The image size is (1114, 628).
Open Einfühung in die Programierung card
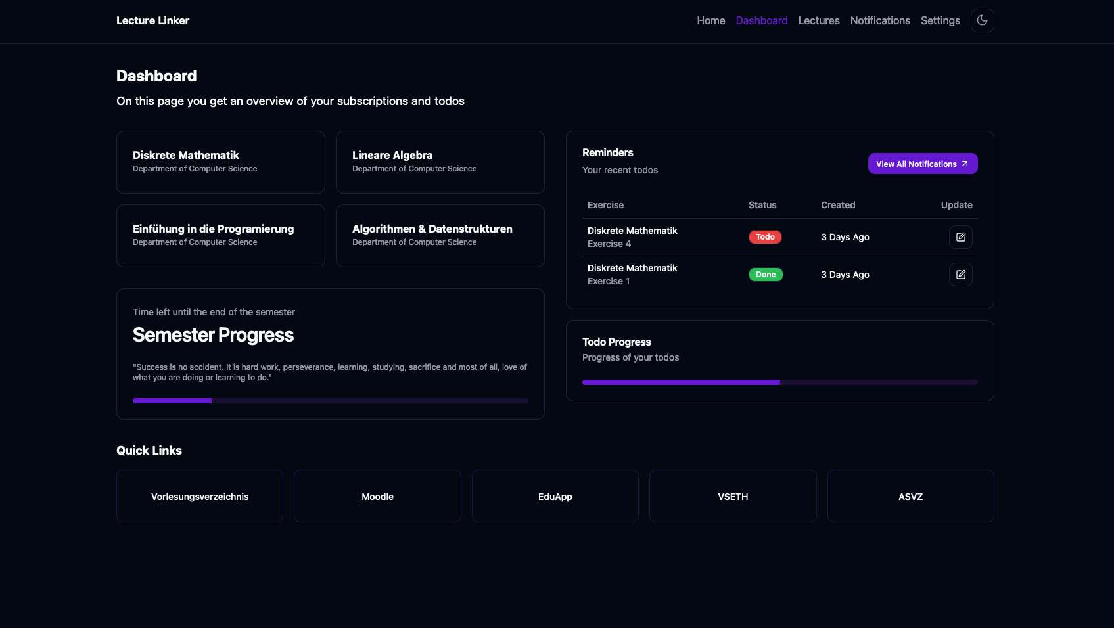click(x=220, y=236)
